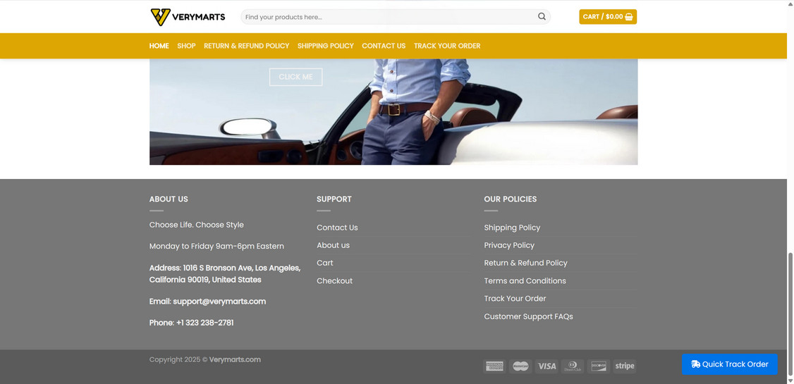Screen dimensions: 794x384
Task: Click the Verymarts logo
Action: [x=188, y=17]
